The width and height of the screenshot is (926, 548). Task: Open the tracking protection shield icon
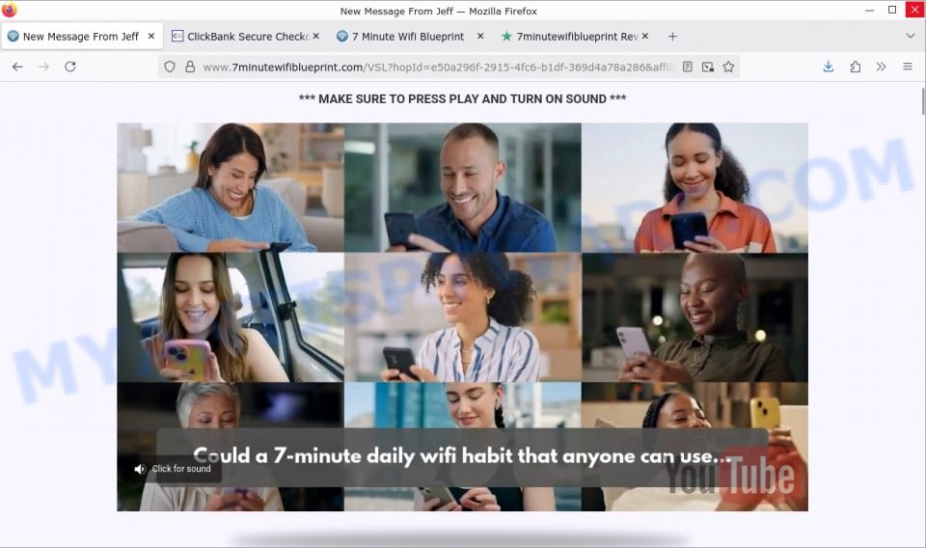[170, 67]
